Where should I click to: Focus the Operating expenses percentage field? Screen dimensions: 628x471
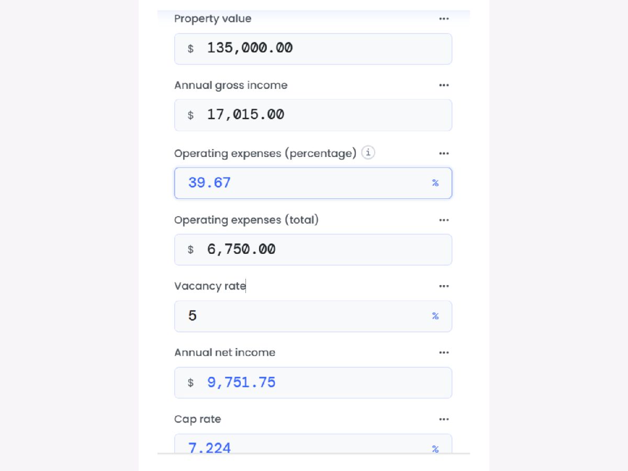pos(304,183)
